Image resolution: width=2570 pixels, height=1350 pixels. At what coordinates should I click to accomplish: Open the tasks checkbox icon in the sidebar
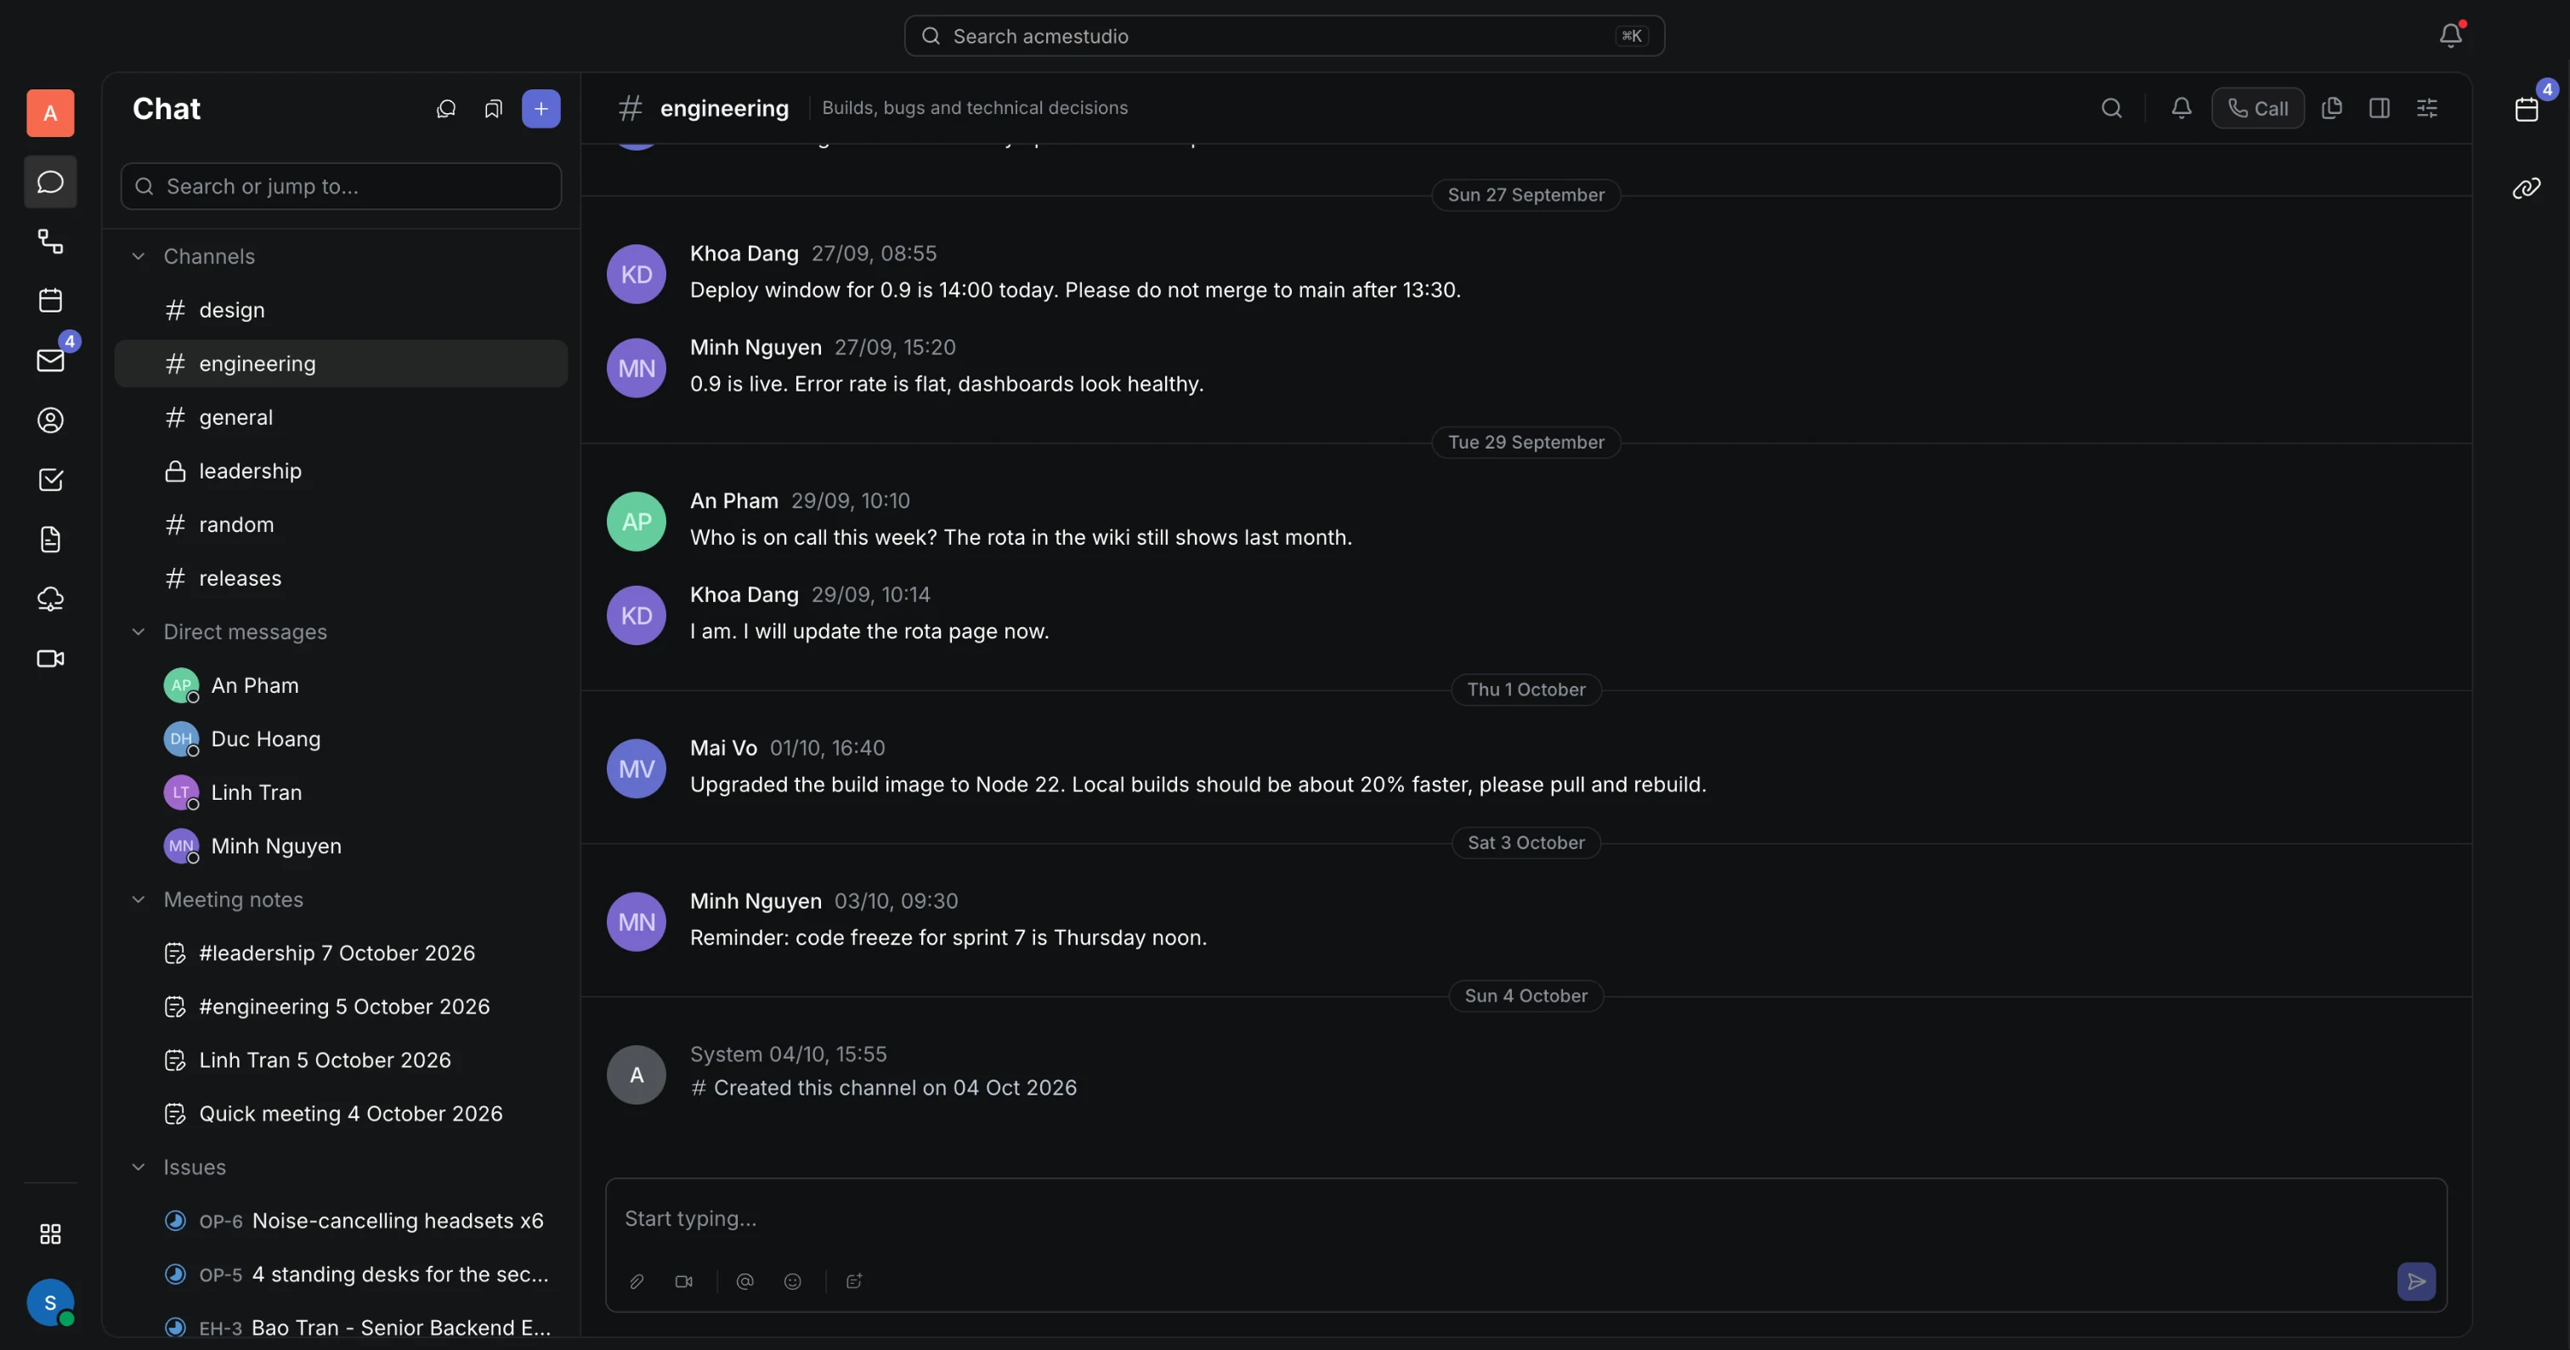50,480
